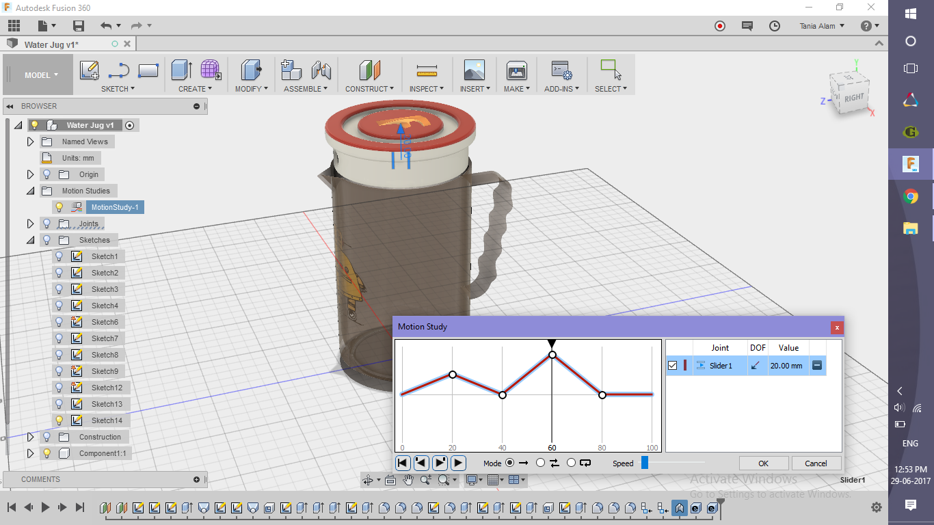Screen dimensions: 934x525
Task: Click the Motion Study play button
Action: [x=458, y=463]
